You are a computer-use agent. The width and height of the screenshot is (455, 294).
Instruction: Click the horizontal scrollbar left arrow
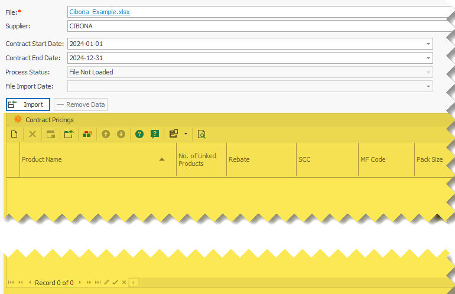tap(134, 283)
